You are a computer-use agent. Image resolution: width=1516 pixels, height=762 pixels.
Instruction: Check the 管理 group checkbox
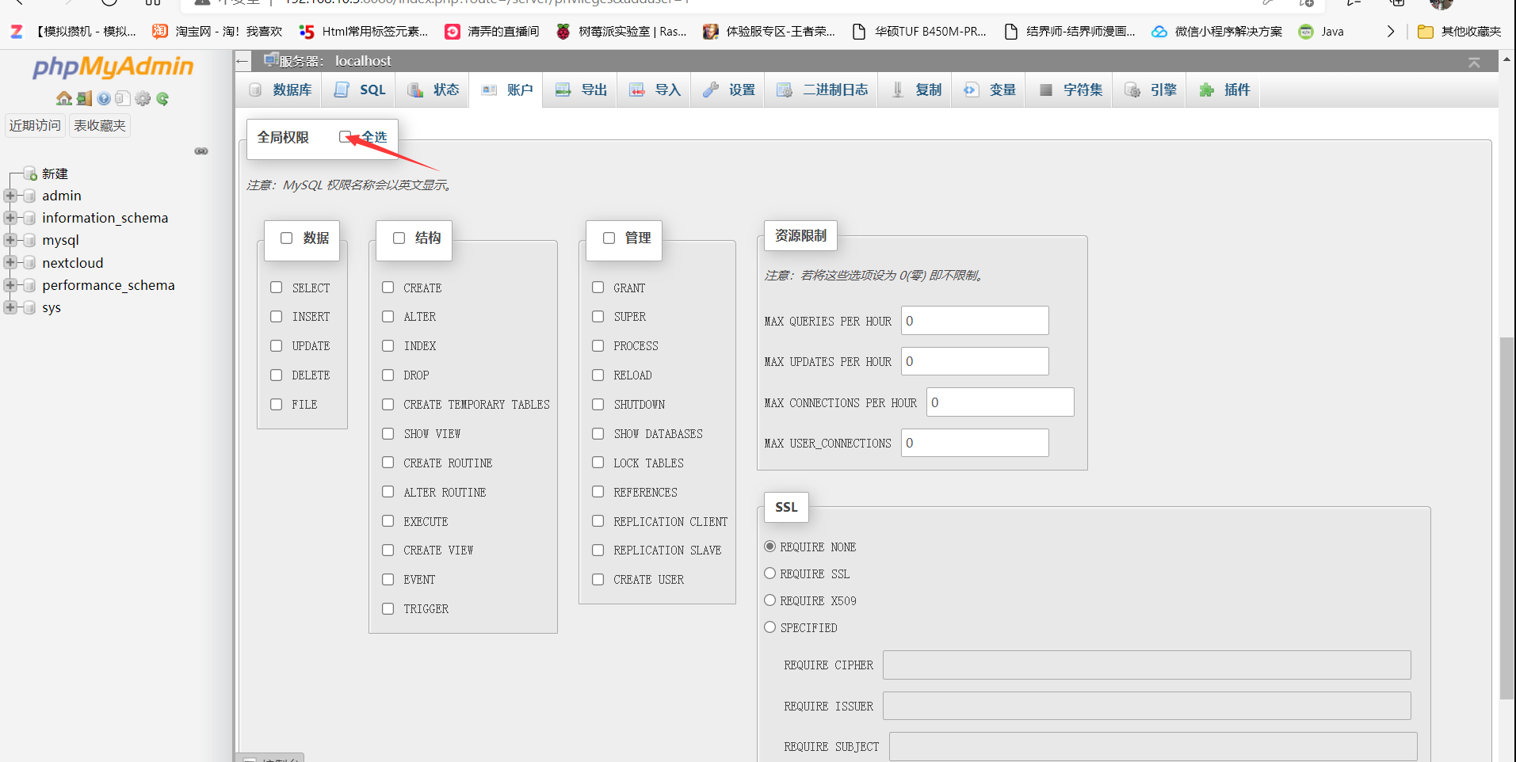[609, 238]
